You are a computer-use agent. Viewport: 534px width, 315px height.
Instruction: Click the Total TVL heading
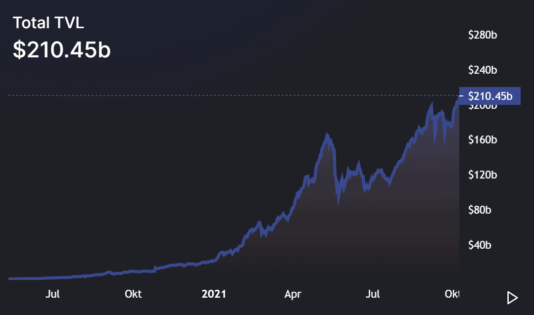(49, 23)
